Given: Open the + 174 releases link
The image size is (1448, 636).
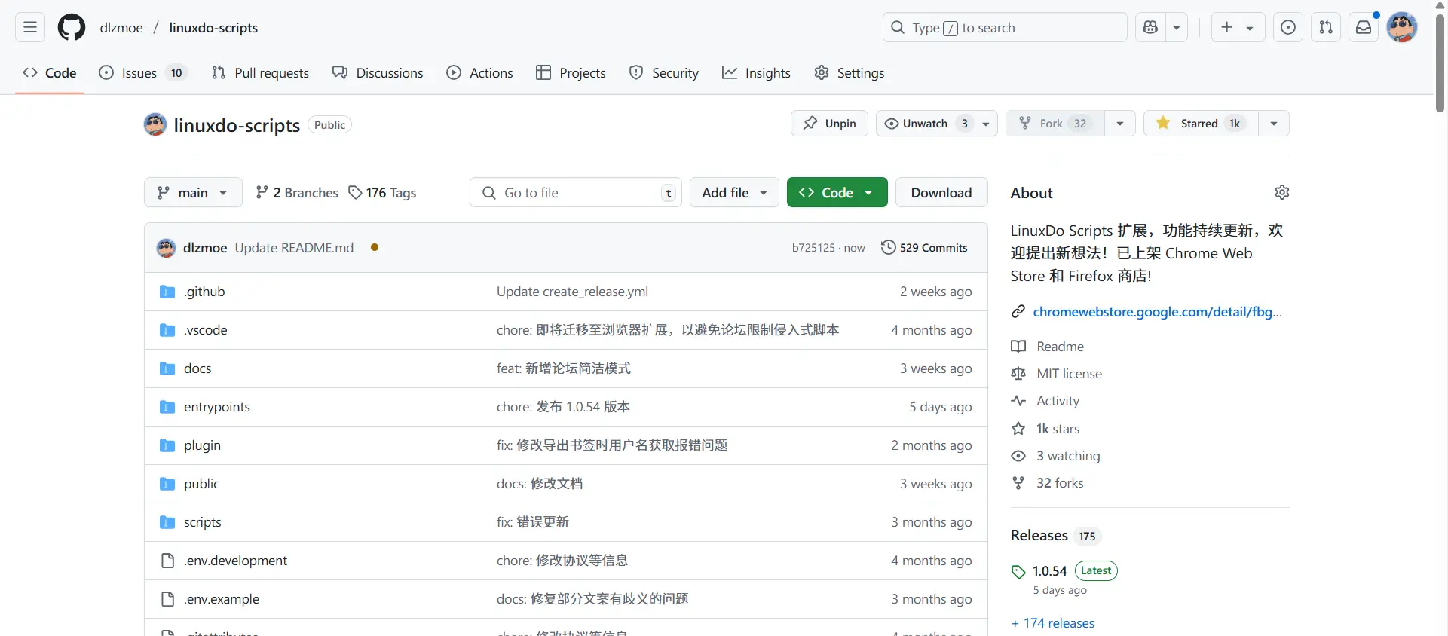Looking at the screenshot, I should [1053, 623].
